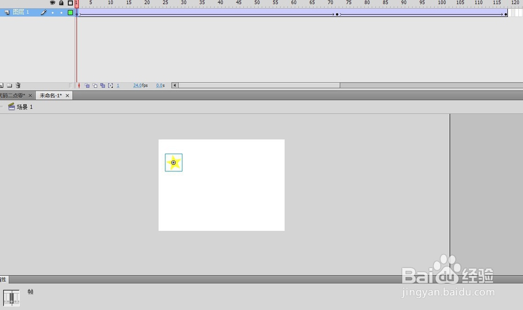Image resolution: width=523 pixels, height=310 pixels.
Task: Click the center frame button
Action: point(79,86)
